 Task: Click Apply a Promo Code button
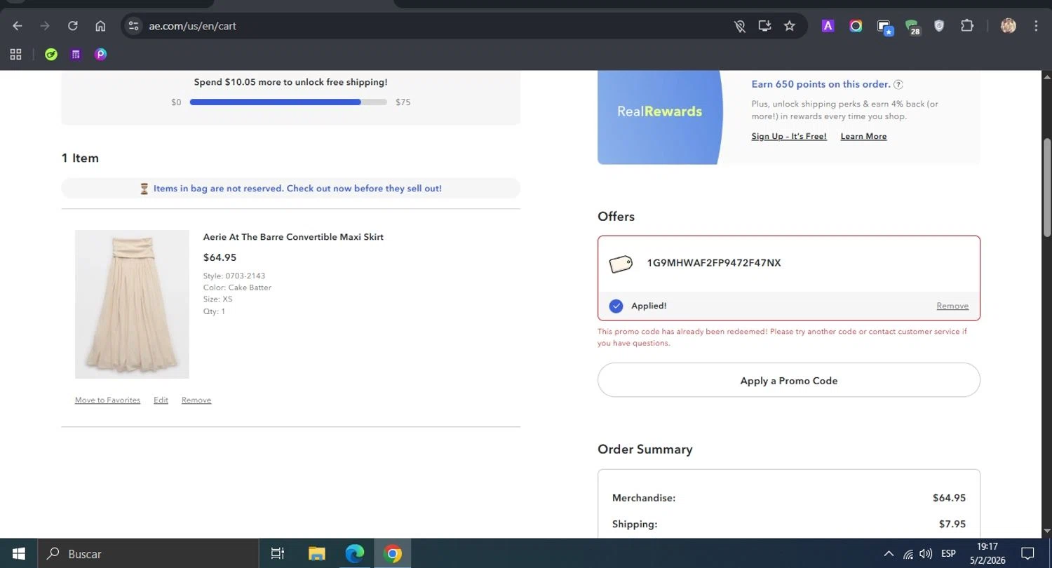click(789, 380)
